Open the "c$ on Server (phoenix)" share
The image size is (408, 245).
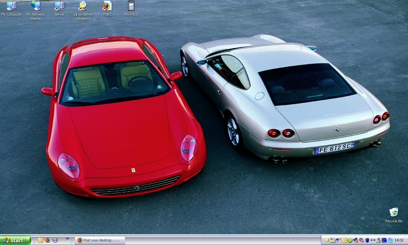[83, 6]
